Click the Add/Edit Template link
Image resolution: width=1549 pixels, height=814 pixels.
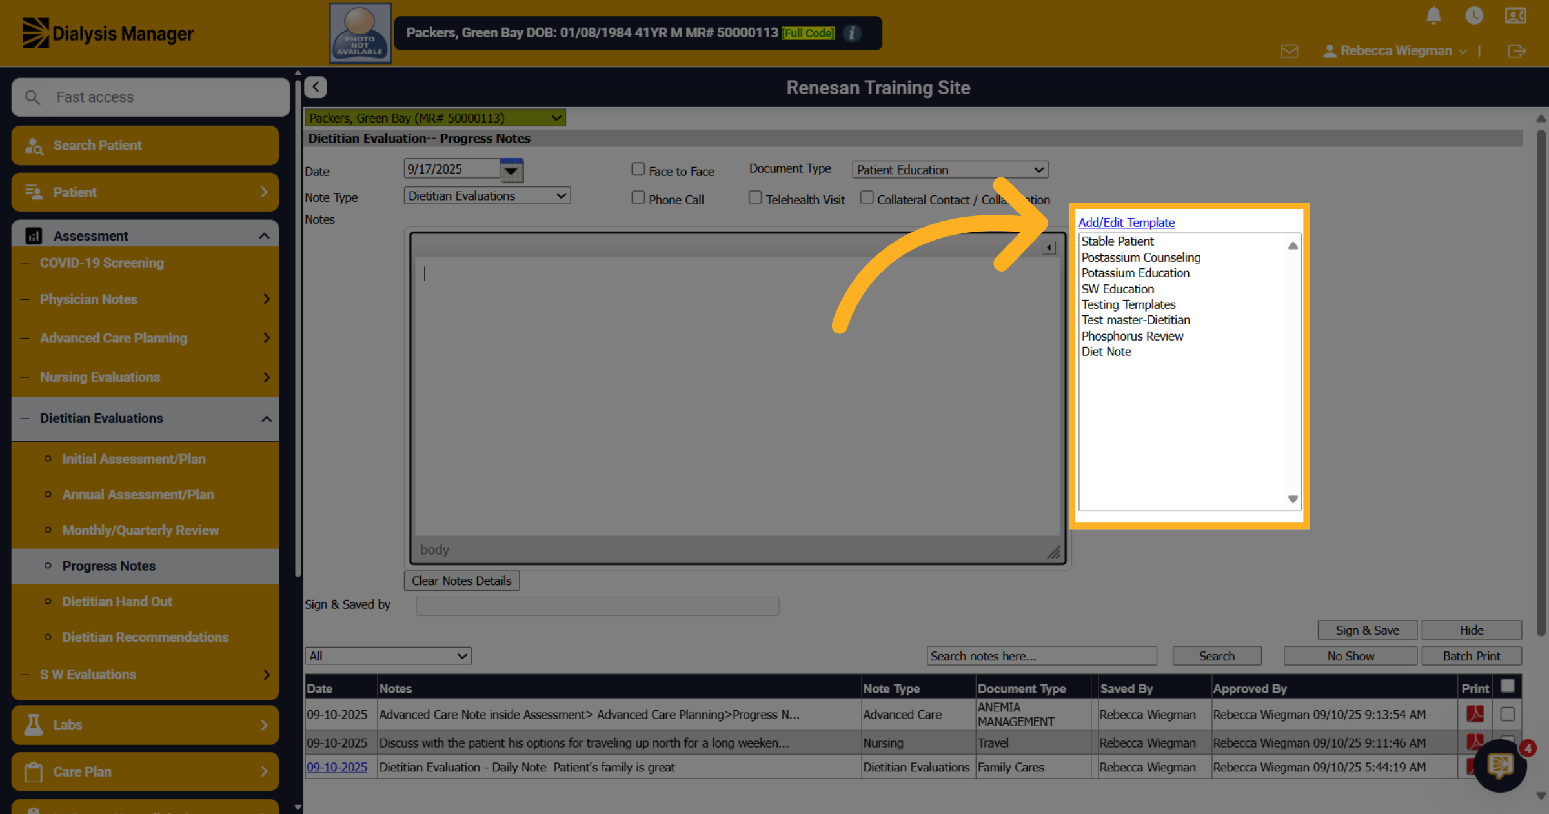[x=1126, y=223]
